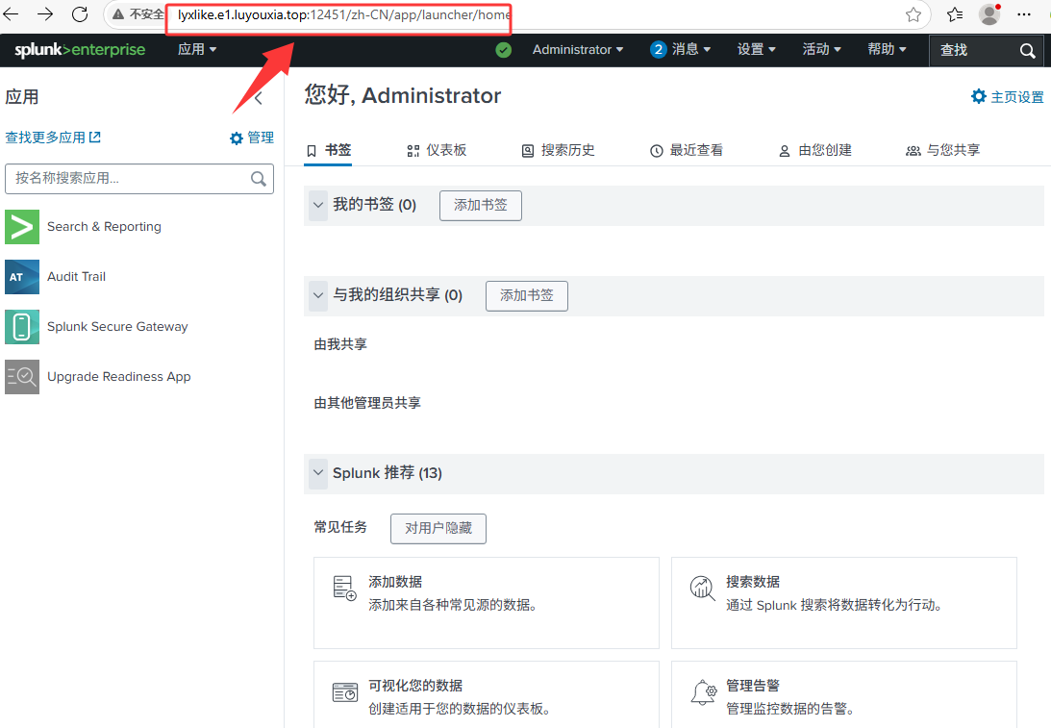Click the 管理 apps link

260,138
